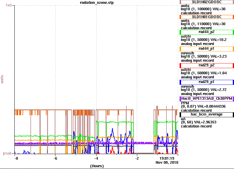The image size is (234, 169).
Task: Click the rad44_p2 green legend box
Action: click(x=207, y=32)
